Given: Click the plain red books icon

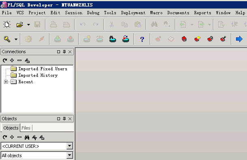Looking at the screenshot, I should [184, 39].
